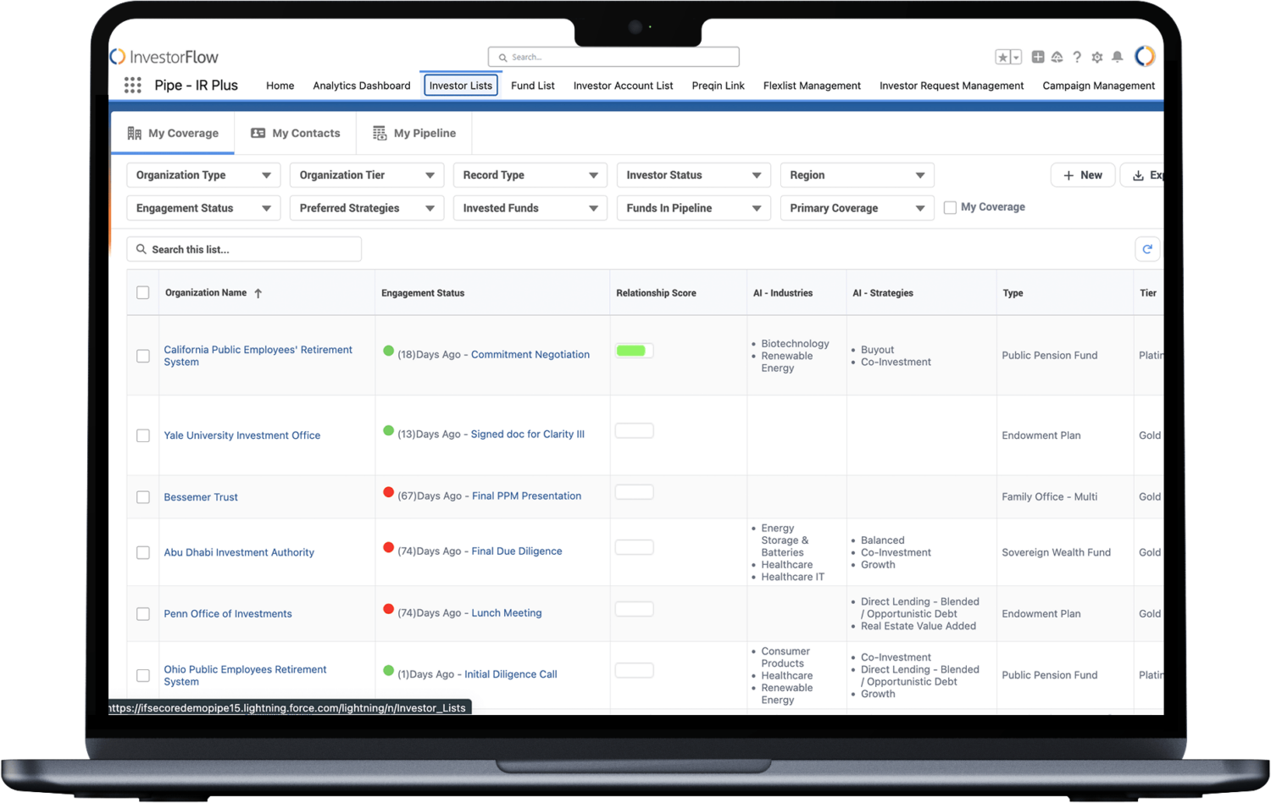Click the red status dot for Abu Dhabi Investment Authority
Image resolution: width=1271 pixels, height=803 pixels.
(388, 547)
